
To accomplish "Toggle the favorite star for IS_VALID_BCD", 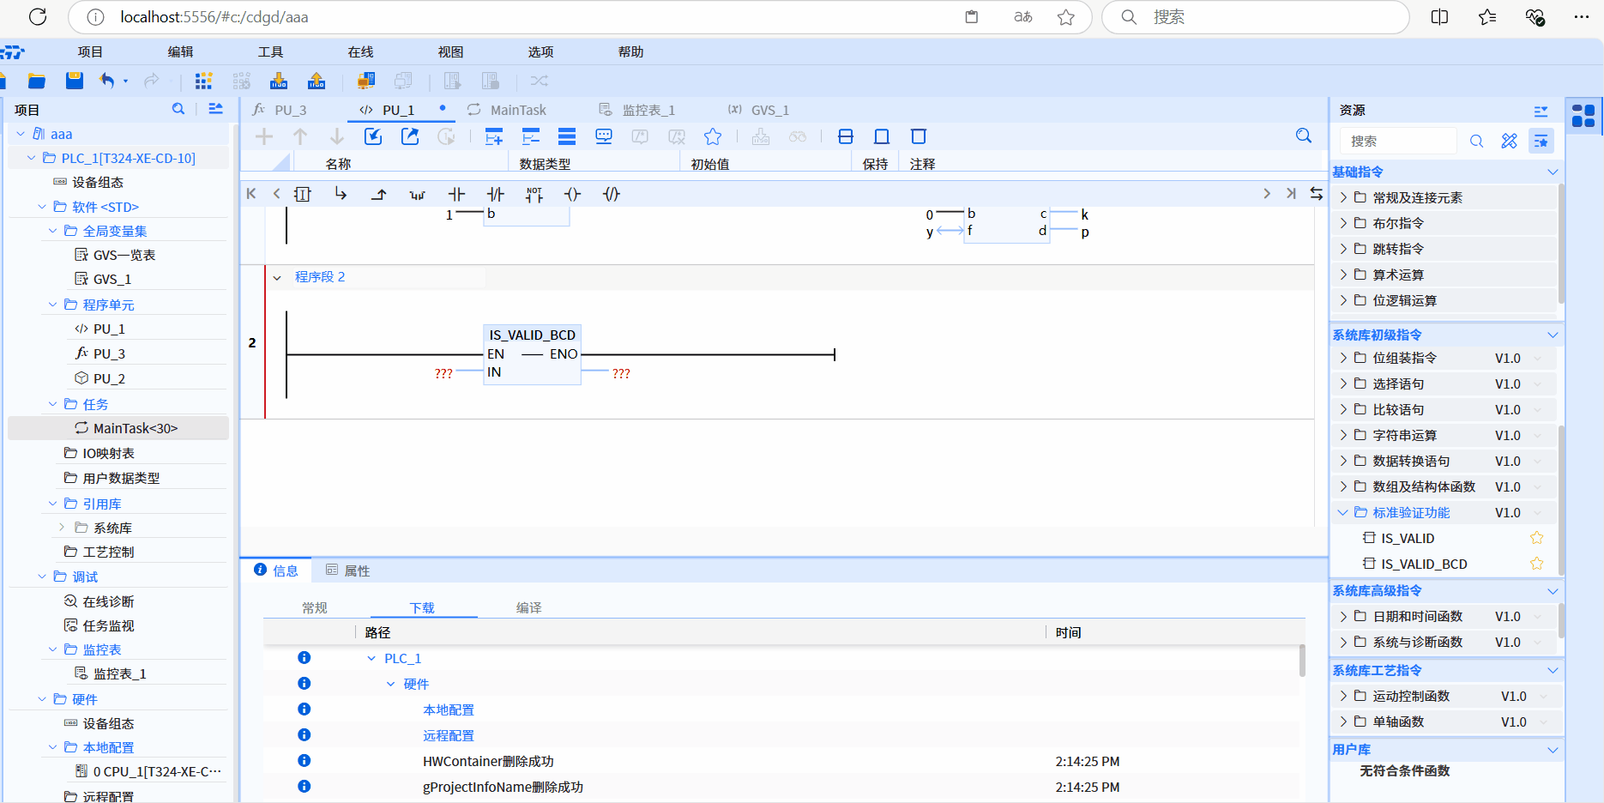I will pyautogui.click(x=1536, y=564).
